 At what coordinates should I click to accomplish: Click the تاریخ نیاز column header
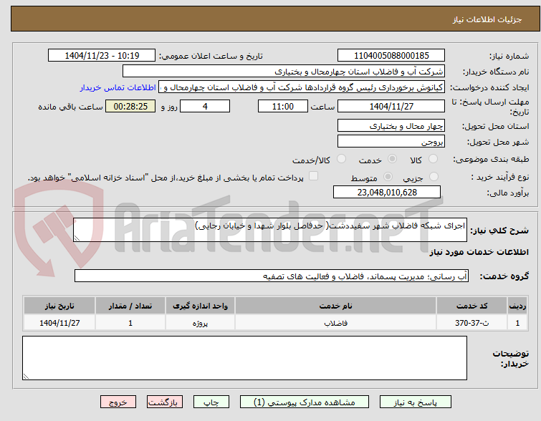59,306
